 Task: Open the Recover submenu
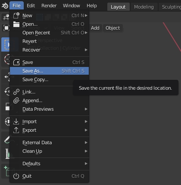49,50
